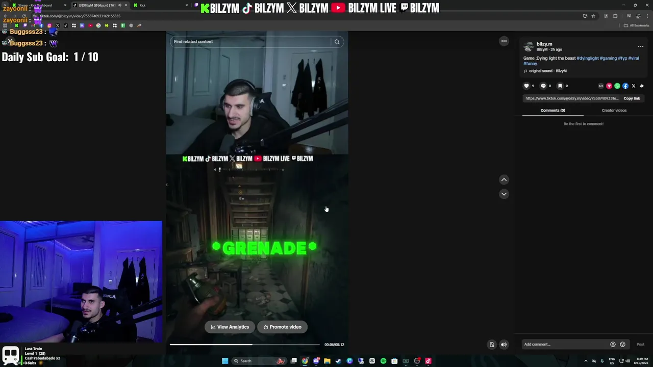Reload the page with the browser refresh icon
The image size is (653, 367).
point(24,16)
